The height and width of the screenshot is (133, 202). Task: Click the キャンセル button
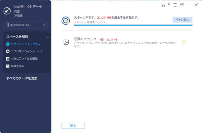[x=182, y=19]
